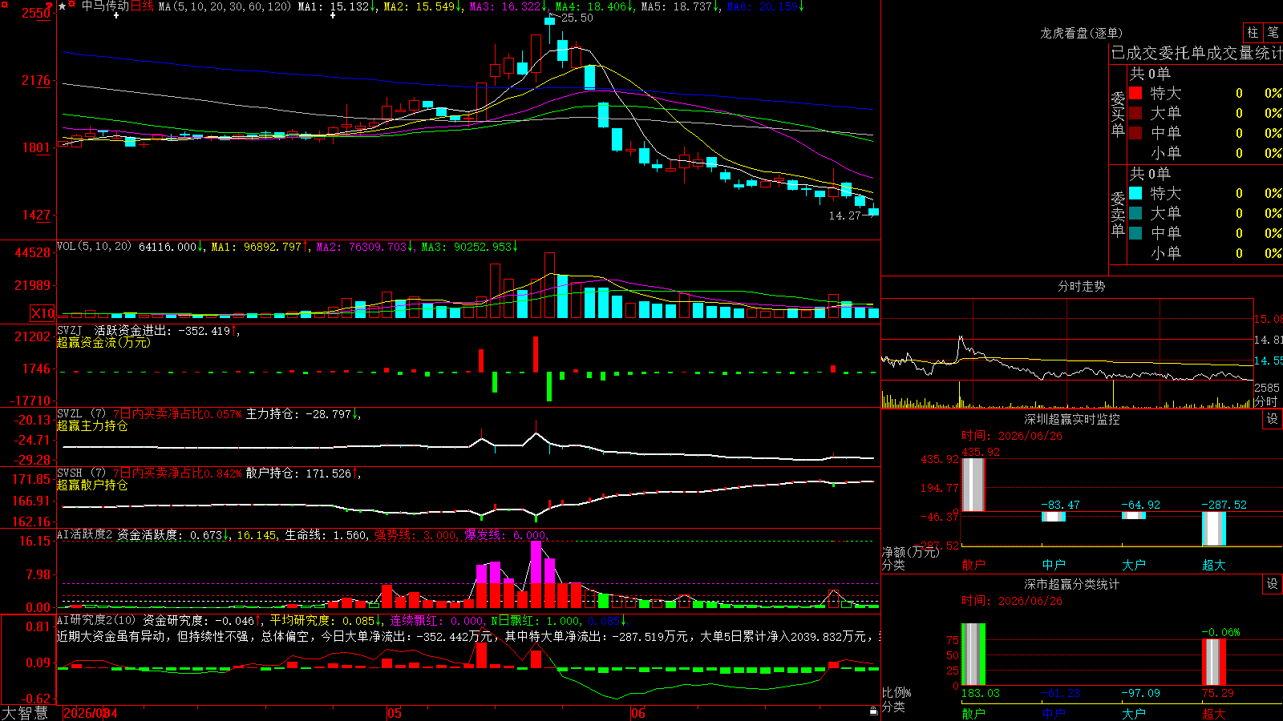Click the 委买单 section label
Viewport: 1283px width, 721px height.
pos(1118,114)
